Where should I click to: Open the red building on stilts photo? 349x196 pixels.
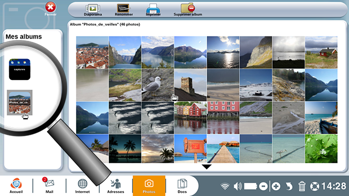click(x=223, y=118)
